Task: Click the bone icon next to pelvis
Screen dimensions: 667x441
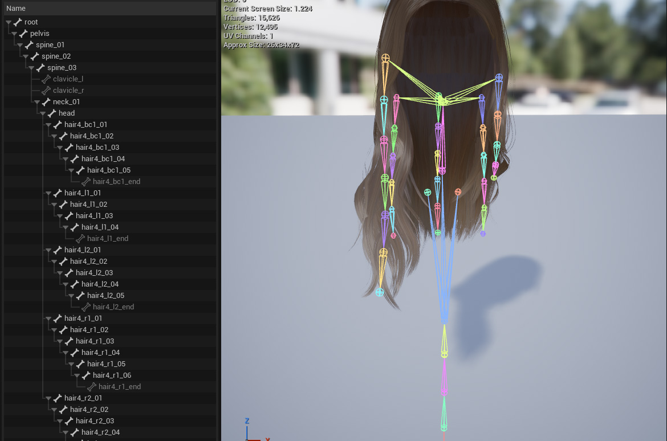Action: point(23,34)
